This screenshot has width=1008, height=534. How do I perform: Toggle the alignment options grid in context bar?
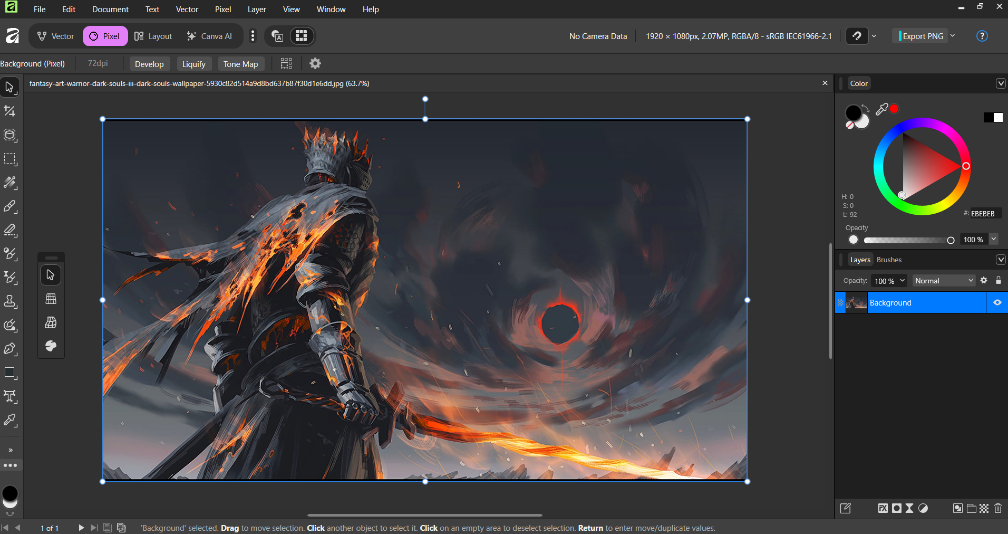click(x=286, y=64)
